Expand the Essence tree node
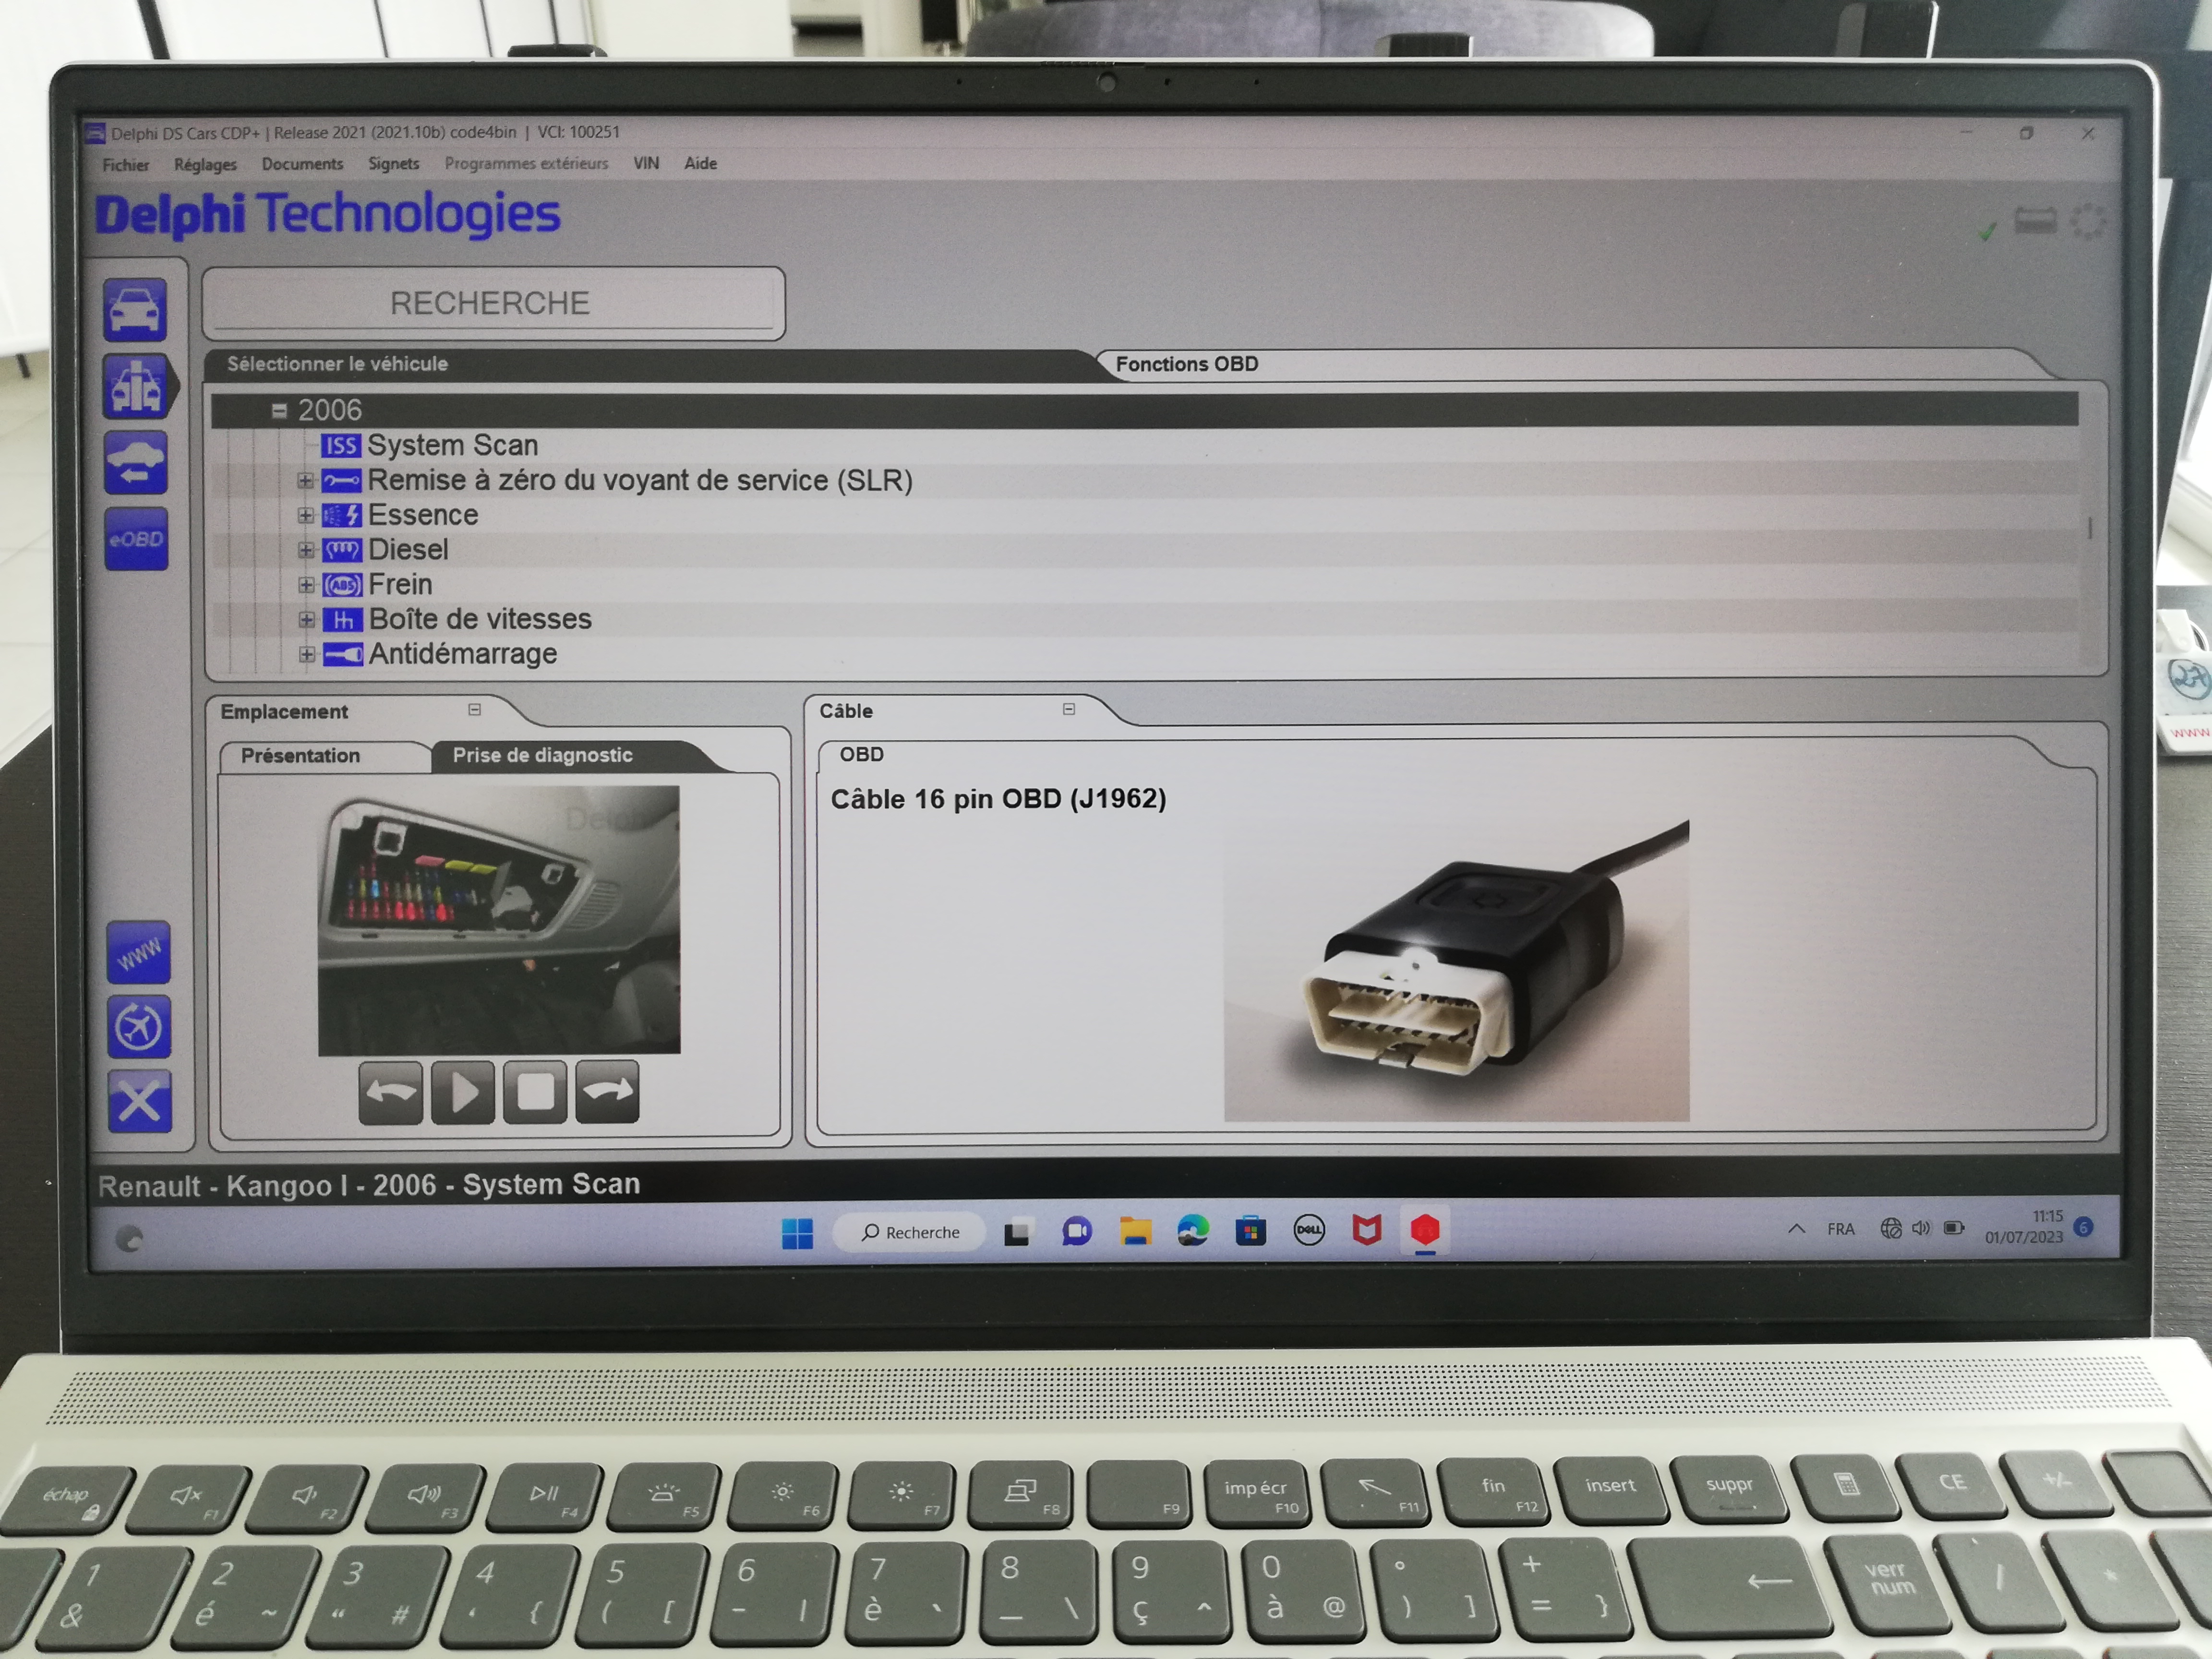 coord(306,516)
